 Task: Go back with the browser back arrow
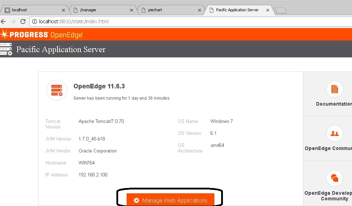pyautogui.click(x=4, y=21)
